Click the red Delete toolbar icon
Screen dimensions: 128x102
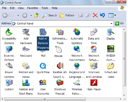click(x=95, y=15)
